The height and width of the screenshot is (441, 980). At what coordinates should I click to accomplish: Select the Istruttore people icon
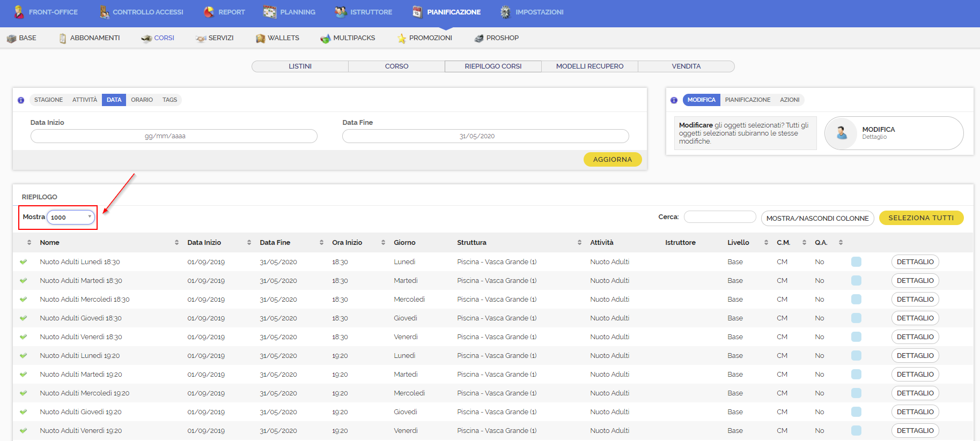(340, 12)
